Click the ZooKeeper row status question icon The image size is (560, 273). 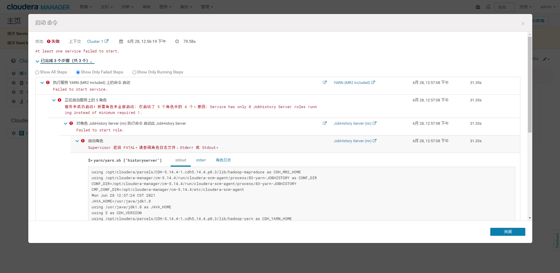[14, 101]
